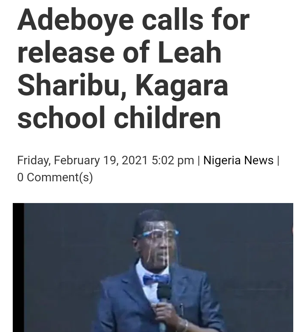Click February 19 in the dateline

pyautogui.click(x=86, y=160)
